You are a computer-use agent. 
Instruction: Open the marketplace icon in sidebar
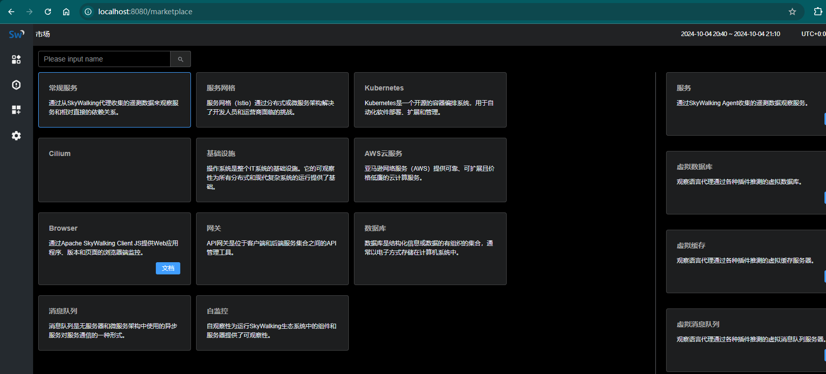(x=16, y=59)
